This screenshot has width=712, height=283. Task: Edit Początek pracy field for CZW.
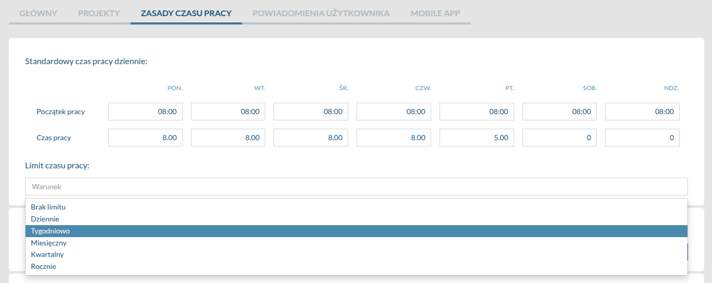coord(394,112)
